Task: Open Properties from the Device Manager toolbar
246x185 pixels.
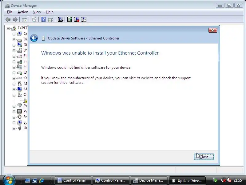Action: pos(34,20)
